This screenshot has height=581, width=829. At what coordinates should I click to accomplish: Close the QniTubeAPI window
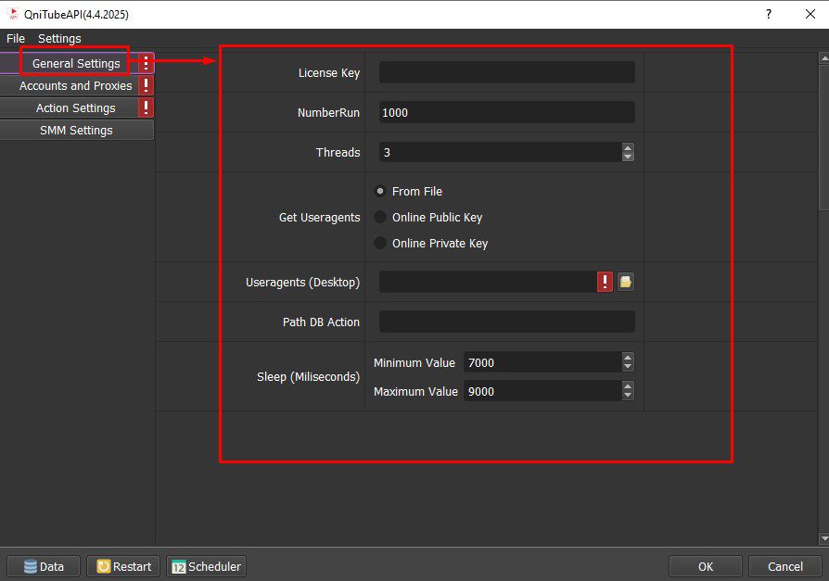click(810, 14)
